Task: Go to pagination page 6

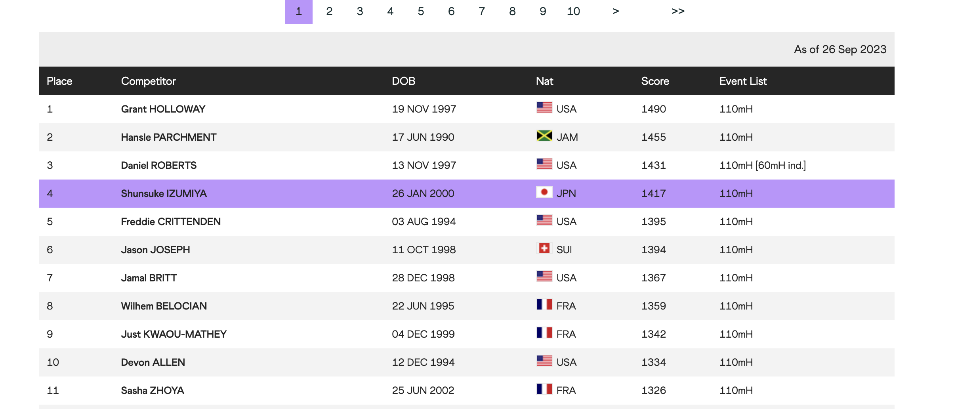Action: coord(451,11)
